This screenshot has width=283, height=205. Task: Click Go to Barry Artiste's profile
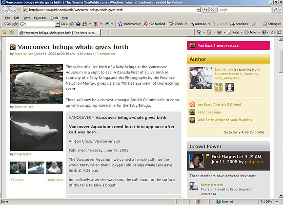click(x=244, y=132)
